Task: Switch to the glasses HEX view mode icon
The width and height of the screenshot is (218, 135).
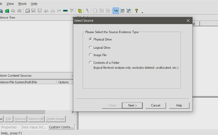Action: pos(129,11)
